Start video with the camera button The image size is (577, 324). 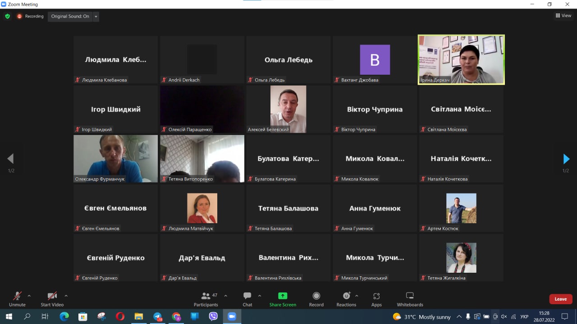pyautogui.click(x=52, y=299)
